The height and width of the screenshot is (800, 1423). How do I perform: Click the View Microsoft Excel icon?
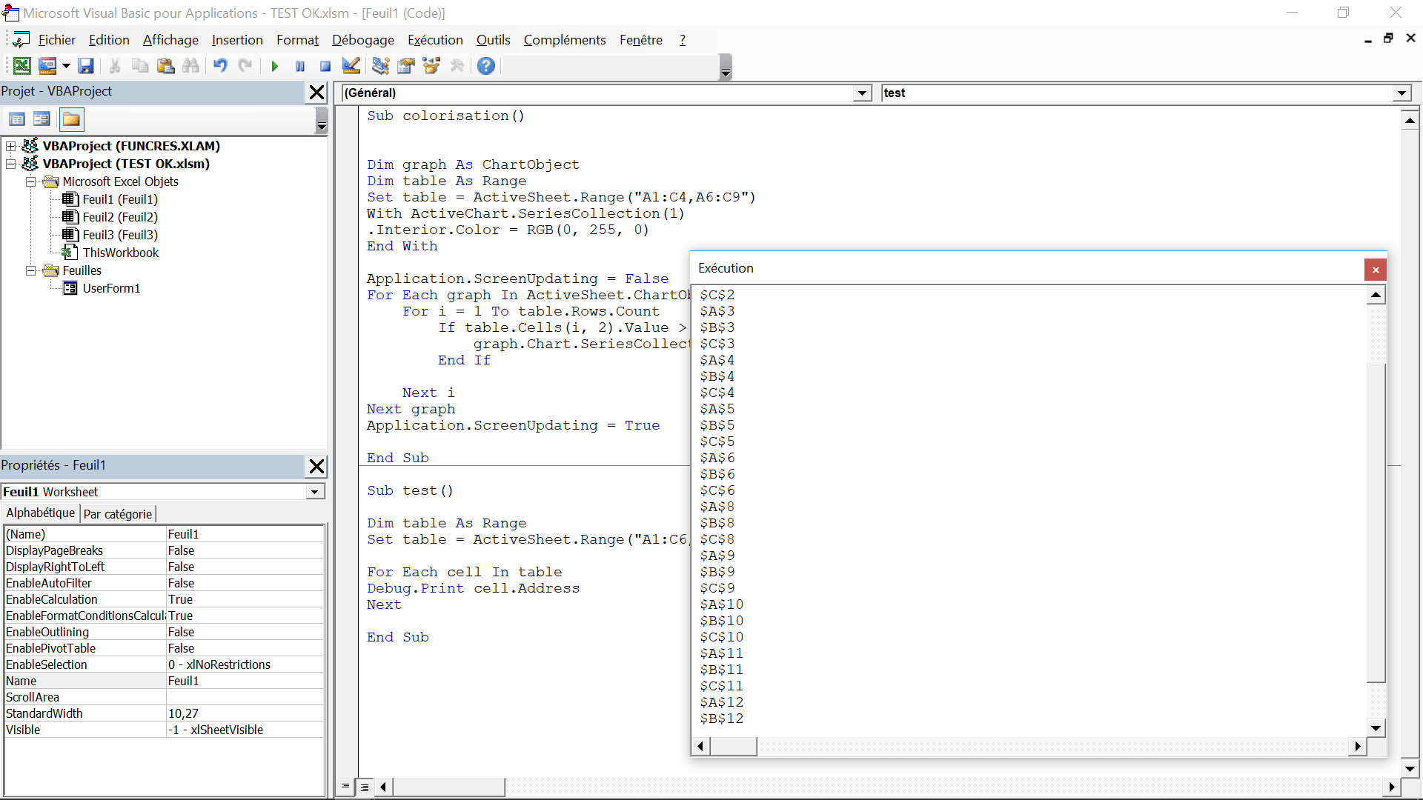pyautogui.click(x=22, y=66)
